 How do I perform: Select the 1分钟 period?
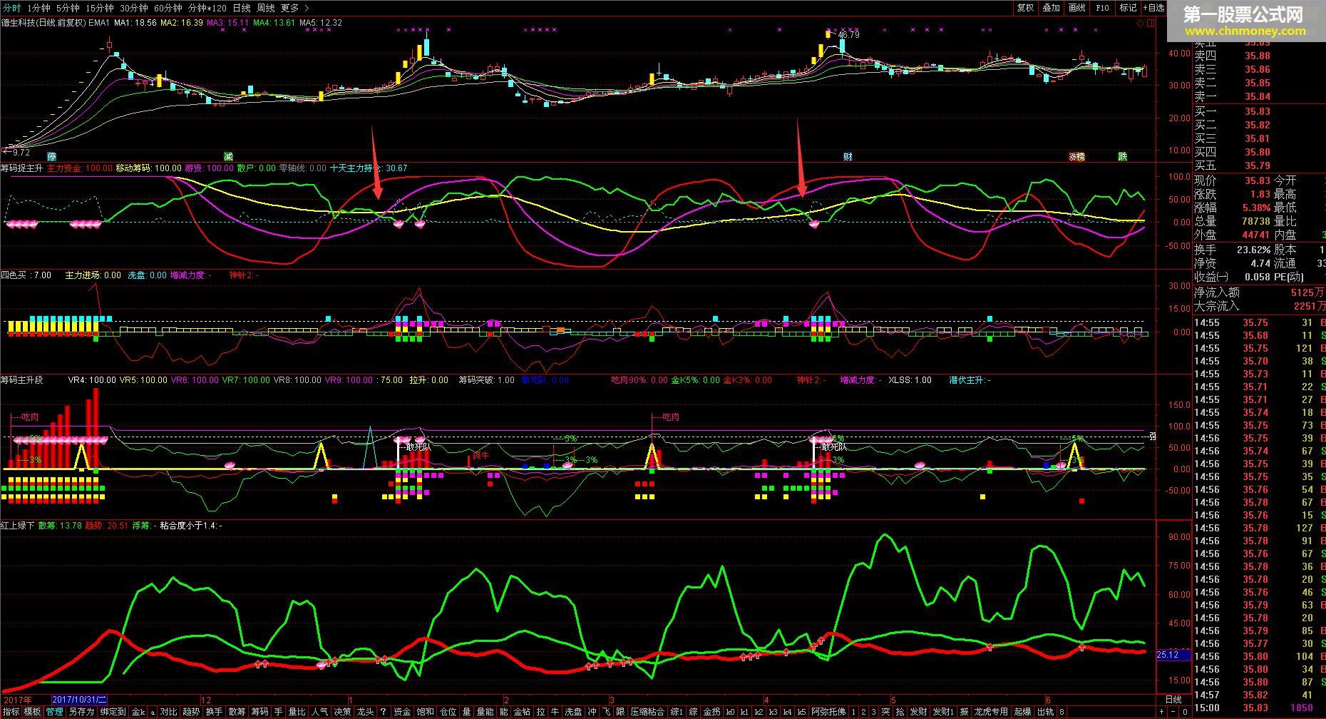click(x=38, y=8)
